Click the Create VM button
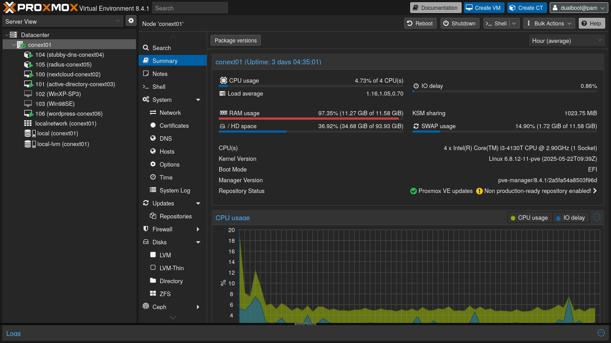The height and width of the screenshot is (343, 611). point(484,8)
